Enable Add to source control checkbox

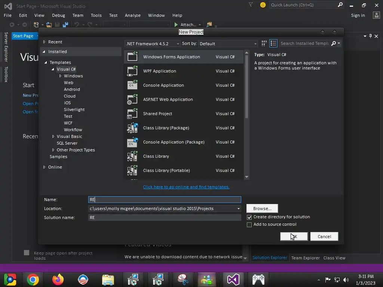249,225
